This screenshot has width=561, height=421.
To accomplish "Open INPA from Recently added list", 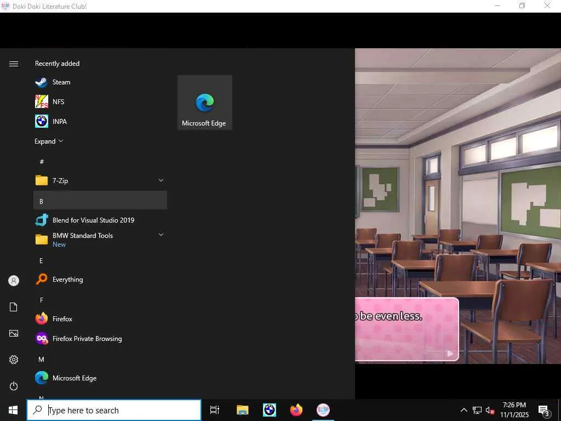I will click(100, 121).
